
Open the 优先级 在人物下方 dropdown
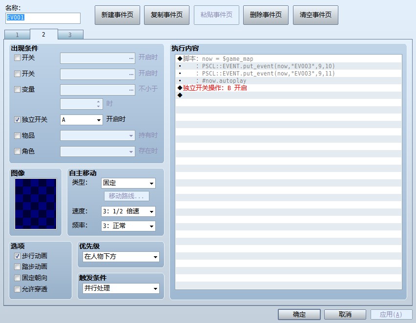121,257
